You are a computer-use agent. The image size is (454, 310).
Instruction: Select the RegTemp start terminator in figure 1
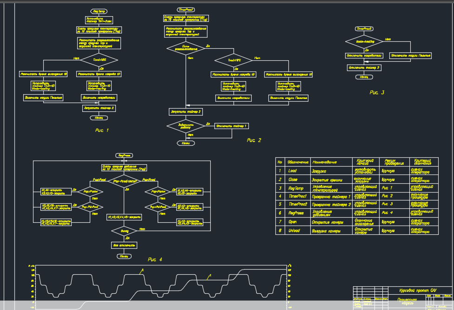pos(99,12)
